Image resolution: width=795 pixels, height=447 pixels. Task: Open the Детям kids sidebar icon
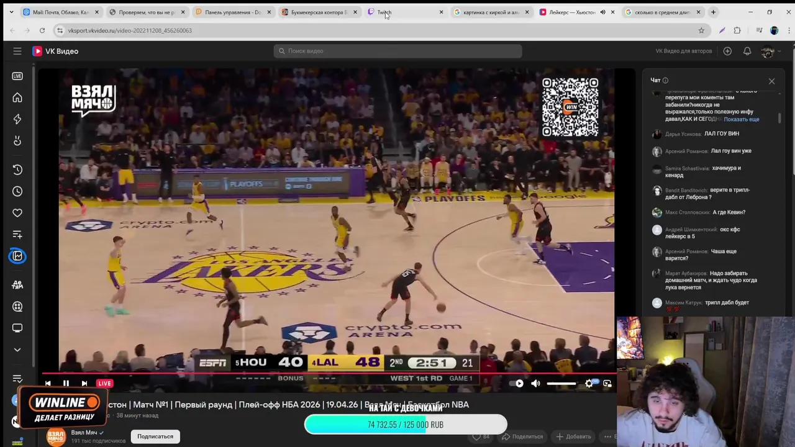click(x=17, y=284)
